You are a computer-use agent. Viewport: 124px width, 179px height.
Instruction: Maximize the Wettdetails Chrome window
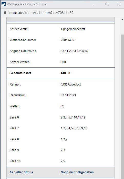coord(107,4)
